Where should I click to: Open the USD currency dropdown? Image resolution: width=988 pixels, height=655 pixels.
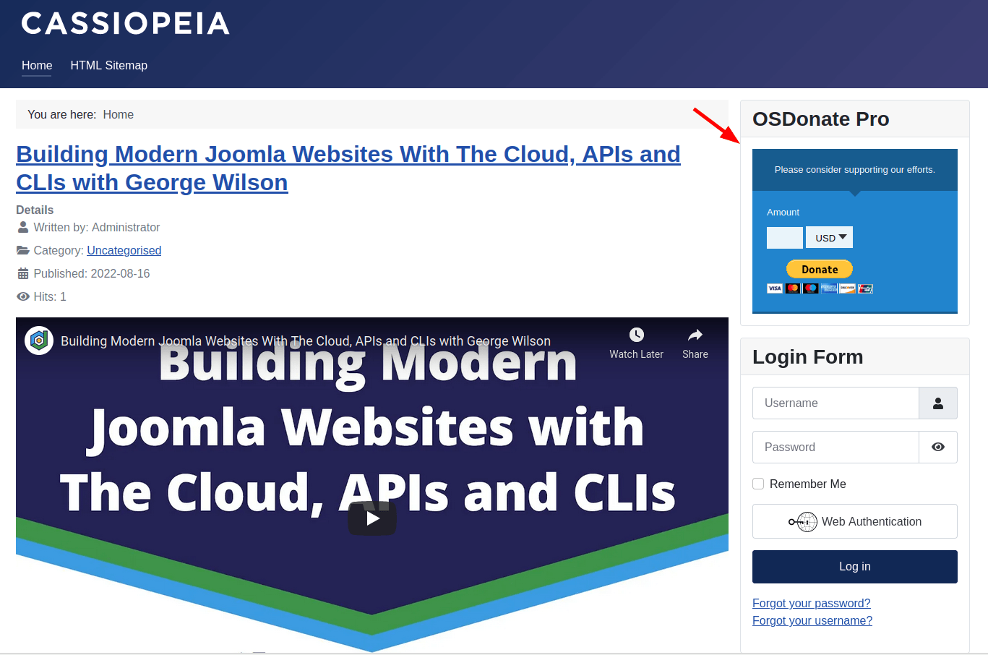830,237
